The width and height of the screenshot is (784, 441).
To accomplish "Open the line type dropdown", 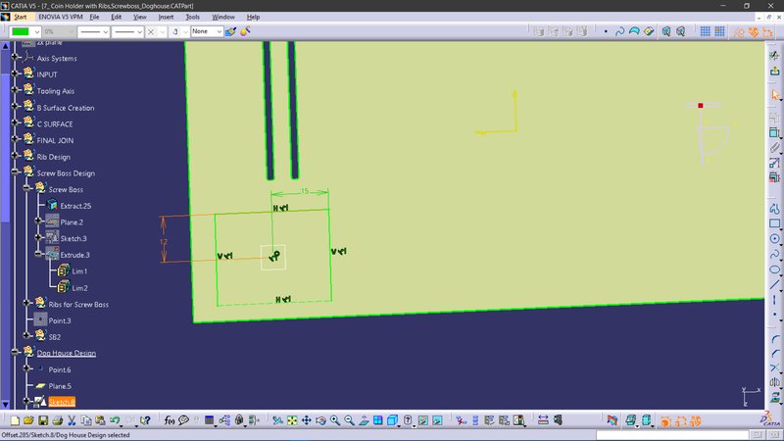I will 139,31.
